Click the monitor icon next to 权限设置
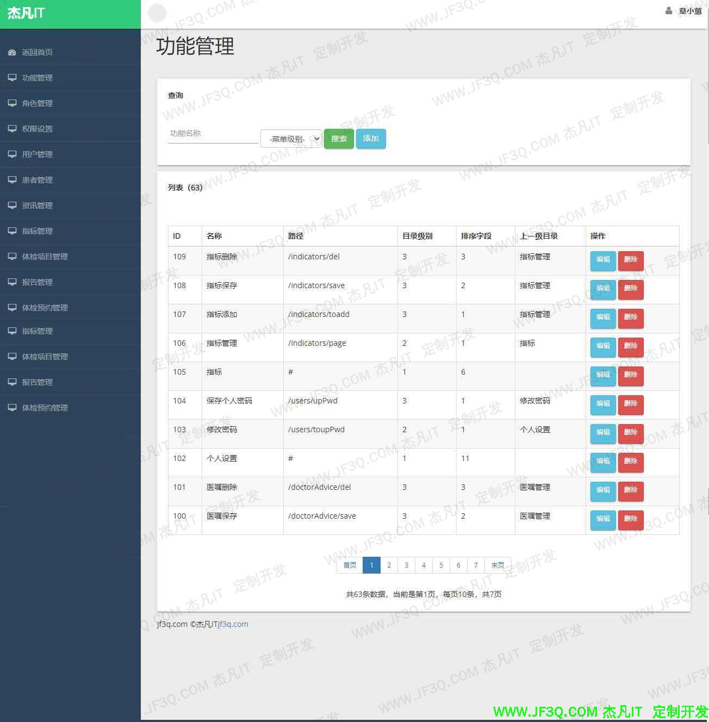This screenshot has height=722, width=709. [x=12, y=128]
